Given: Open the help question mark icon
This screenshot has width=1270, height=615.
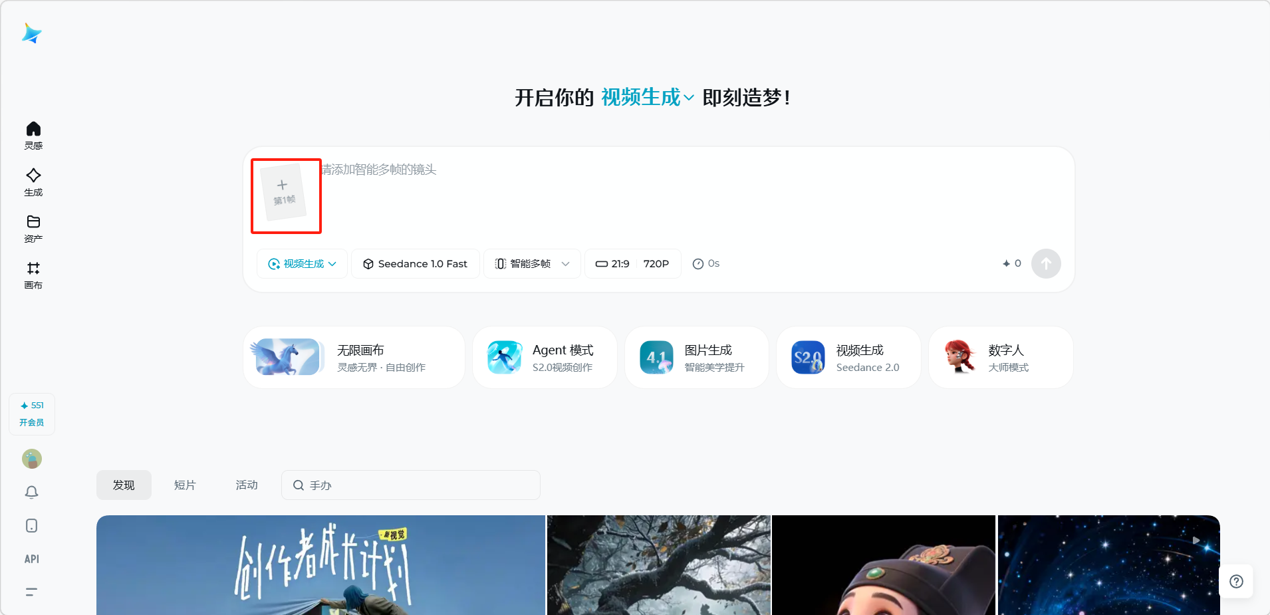Looking at the screenshot, I should click(x=1236, y=582).
